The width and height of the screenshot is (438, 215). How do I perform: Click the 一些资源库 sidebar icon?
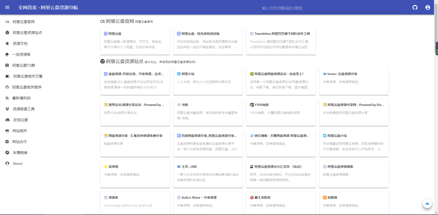coord(7,55)
